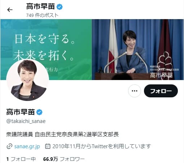
Task: Click the podium photo in the banner
Action: (138, 49)
